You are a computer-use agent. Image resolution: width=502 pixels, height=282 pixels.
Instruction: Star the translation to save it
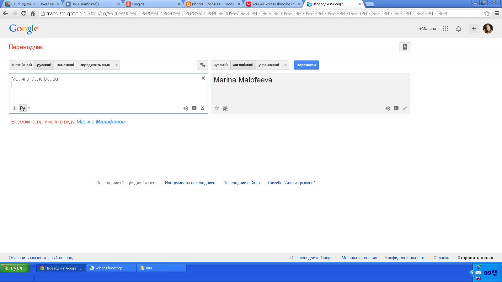coord(217,108)
